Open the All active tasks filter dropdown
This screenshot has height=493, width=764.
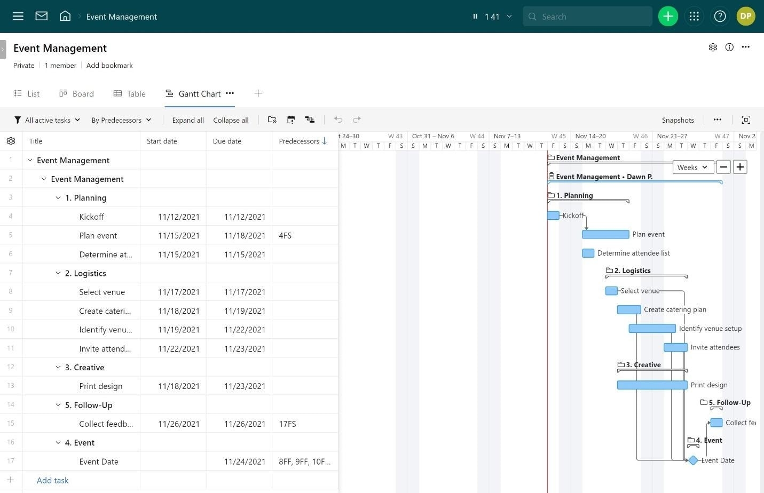[47, 120]
